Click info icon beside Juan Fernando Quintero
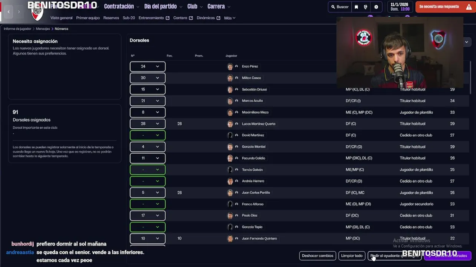 236,238
